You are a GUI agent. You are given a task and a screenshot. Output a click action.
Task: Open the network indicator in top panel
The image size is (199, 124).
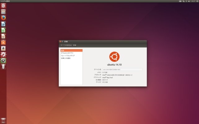coord(184,1)
